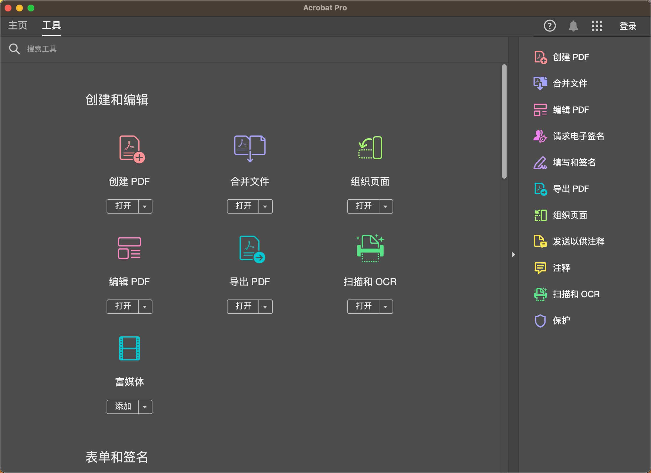Image resolution: width=651 pixels, height=473 pixels.
Task: Click the 注释 icon in the sidebar
Action: point(540,268)
